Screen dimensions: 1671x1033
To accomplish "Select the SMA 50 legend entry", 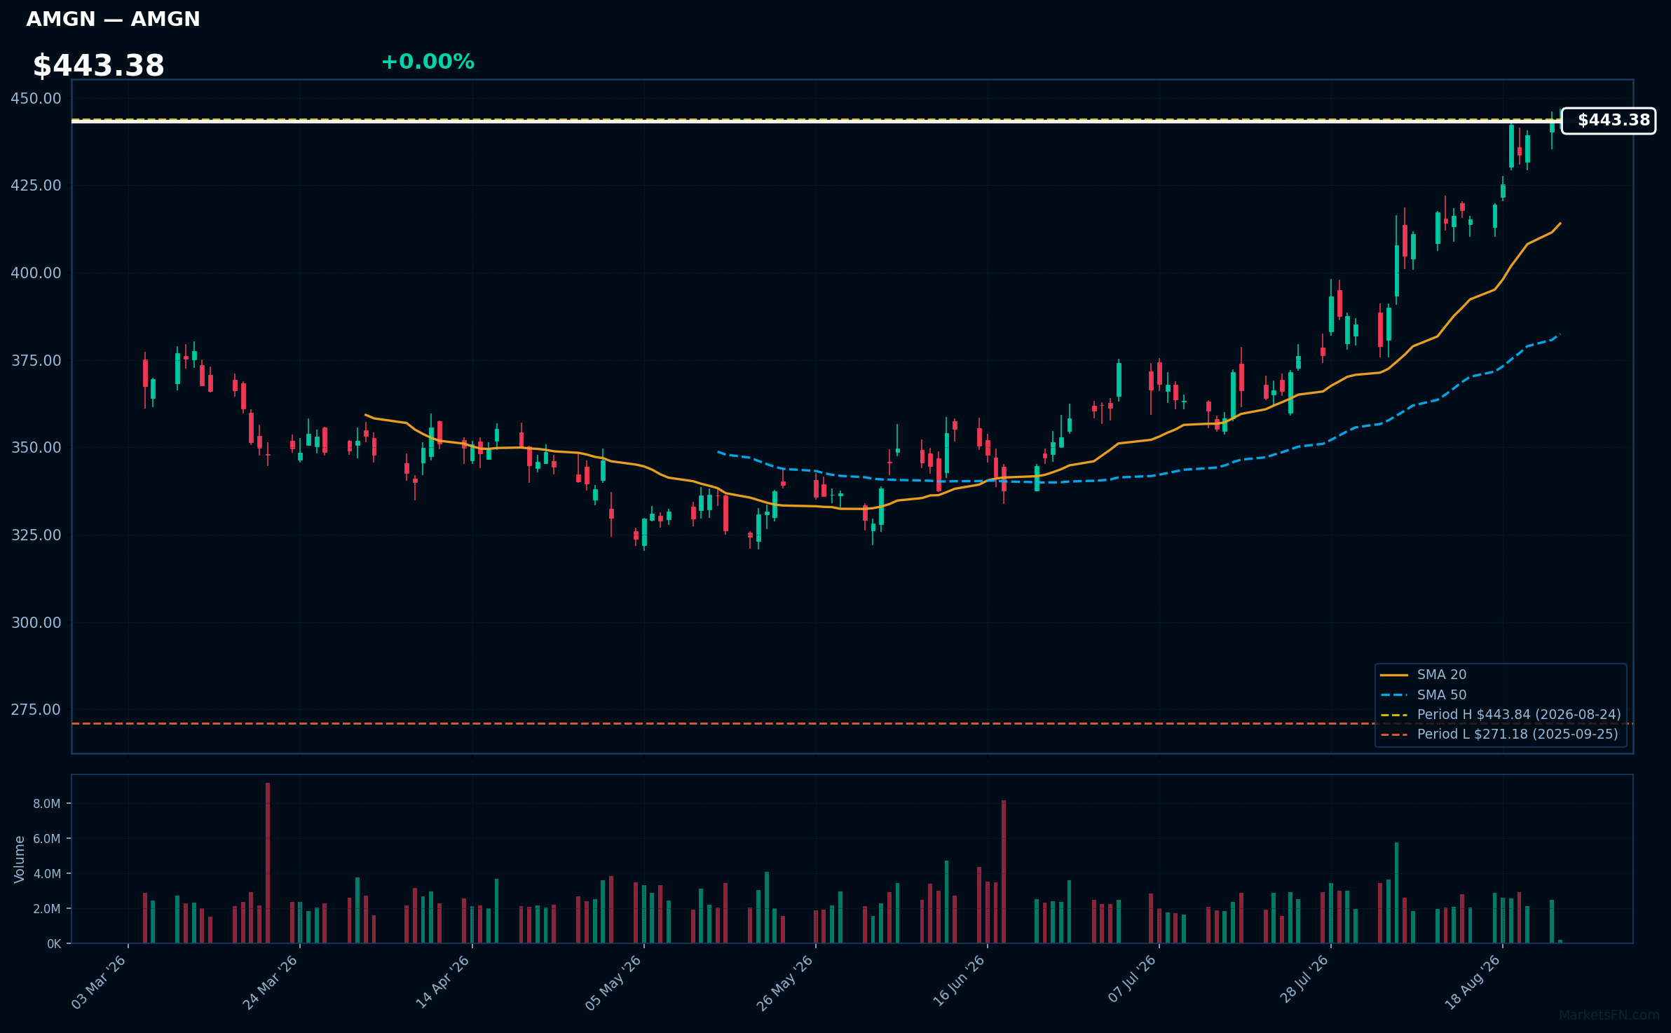I will [1423, 695].
